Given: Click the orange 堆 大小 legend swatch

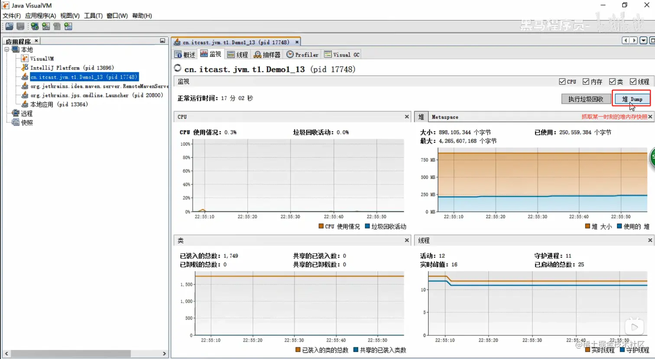Looking at the screenshot, I should coord(588,226).
